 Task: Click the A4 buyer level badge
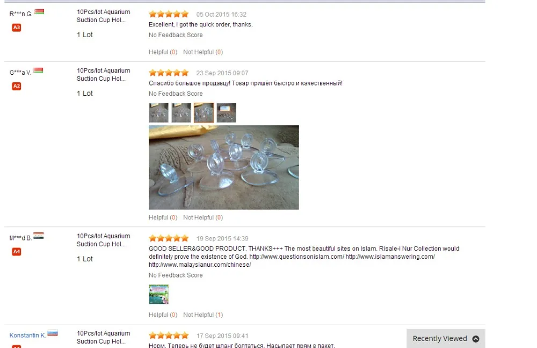point(17,252)
